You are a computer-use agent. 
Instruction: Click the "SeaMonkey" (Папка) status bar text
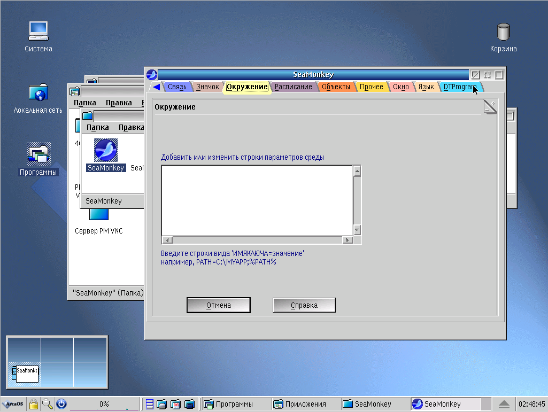pos(108,293)
